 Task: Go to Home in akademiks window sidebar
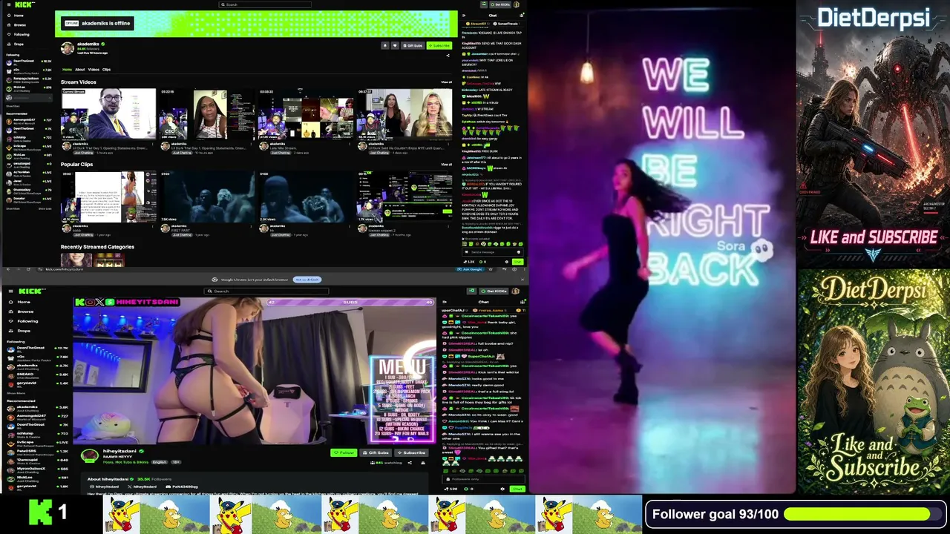[16, 16]
